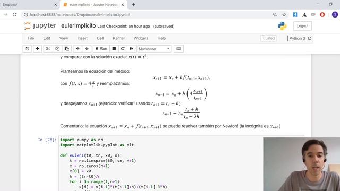Move the selected cell down
340x191 pixels.
[x=87, y=49]
